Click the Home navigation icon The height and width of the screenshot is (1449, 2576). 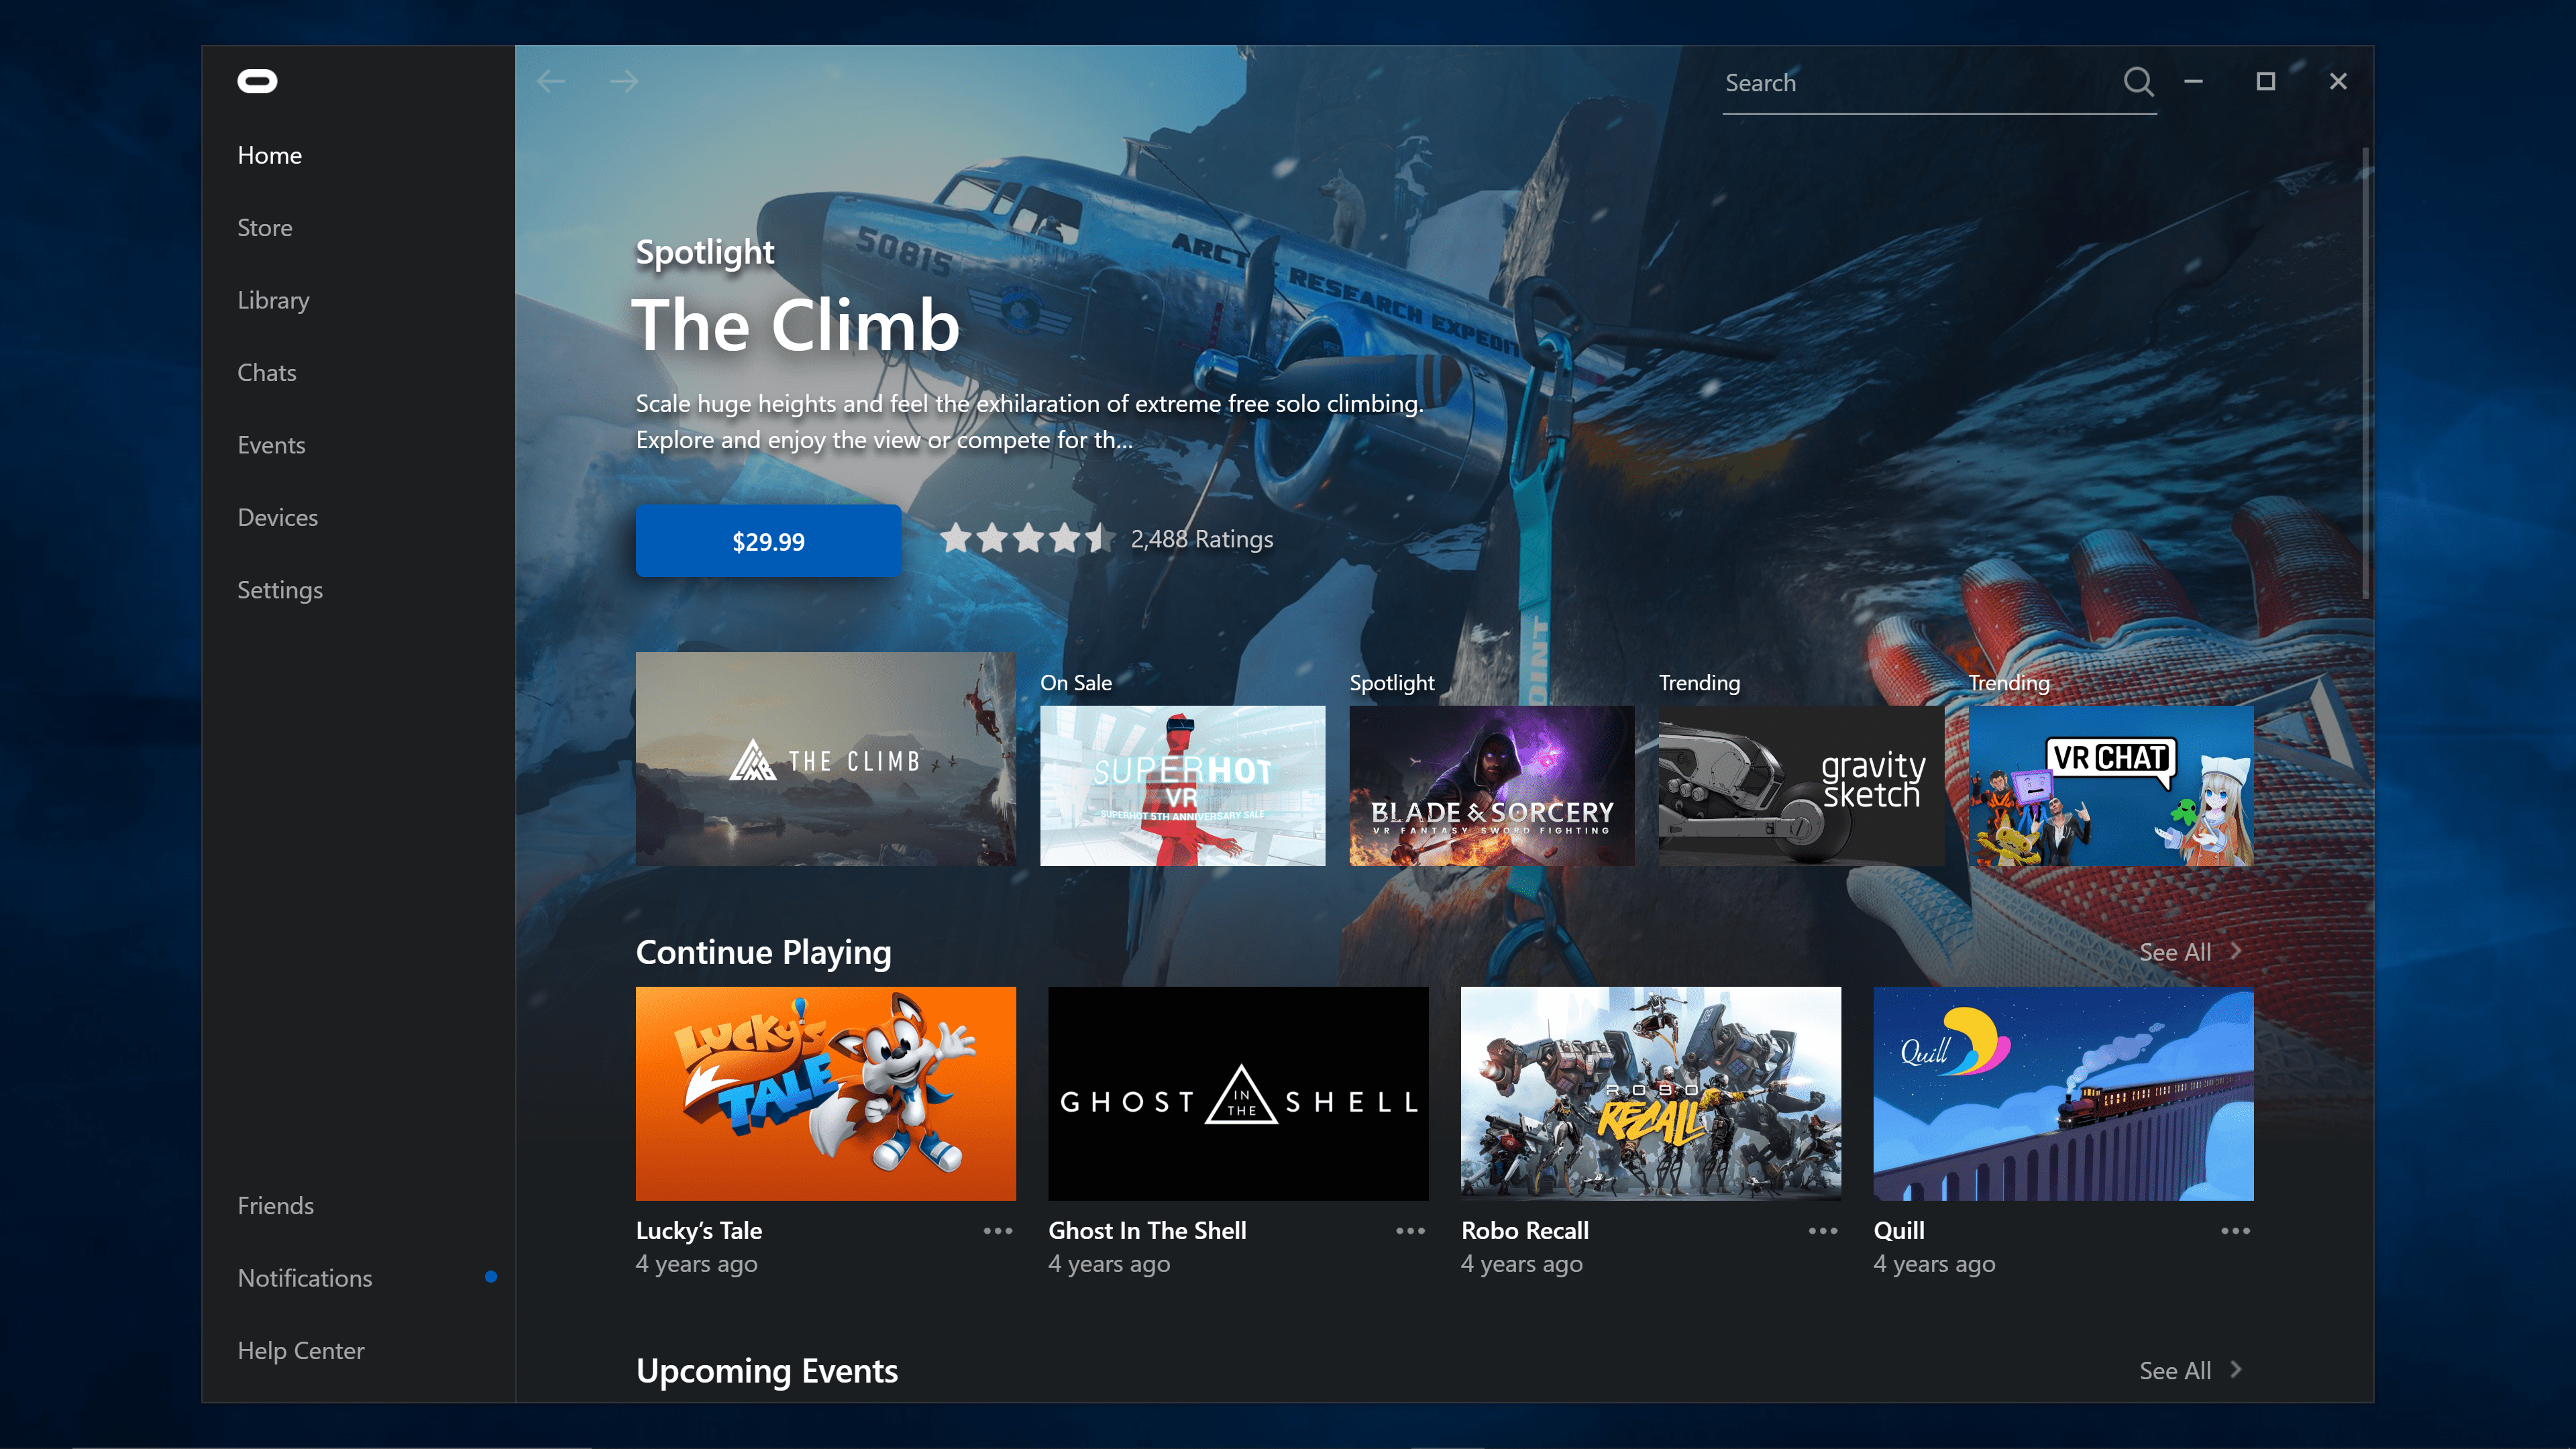(x=271, y=154)
